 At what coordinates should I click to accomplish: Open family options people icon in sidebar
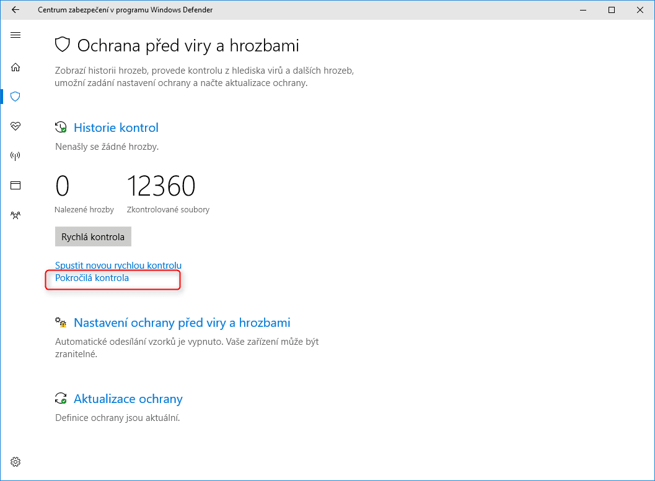[x=15, y=215]
